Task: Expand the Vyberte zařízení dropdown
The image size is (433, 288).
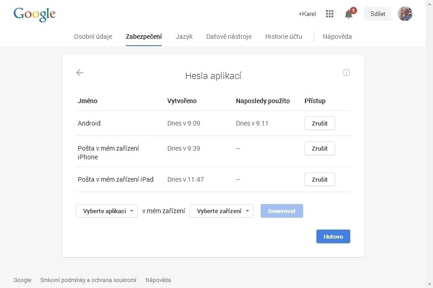Action: tap(221, 211)
